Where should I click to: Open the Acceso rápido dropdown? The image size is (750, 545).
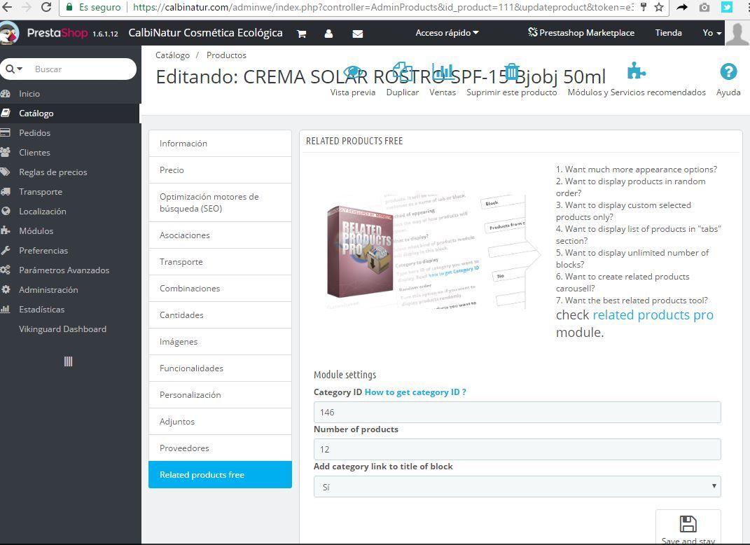tap(447, 32)
